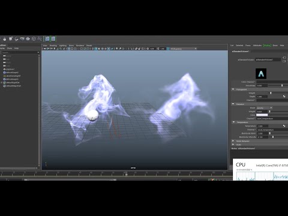Click the camera Bookmarks icon in panel toolbar
The width and height of the screenshot is (288, 216).
tap(55, 49)
